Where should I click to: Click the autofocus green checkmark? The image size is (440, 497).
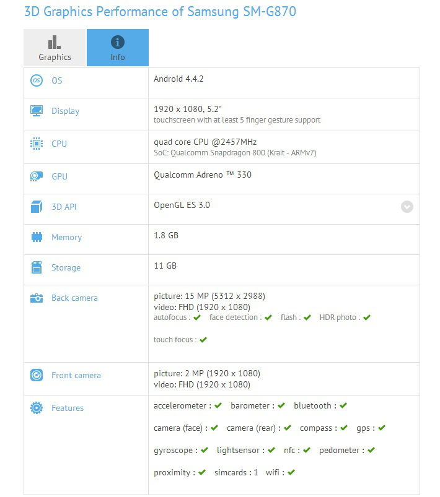click(197, 318)
